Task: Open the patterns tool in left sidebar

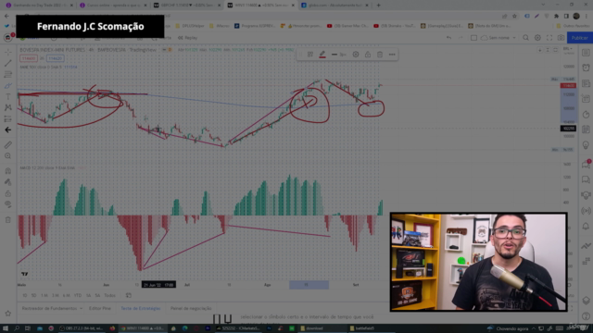Action: click(x=8, y=107)
